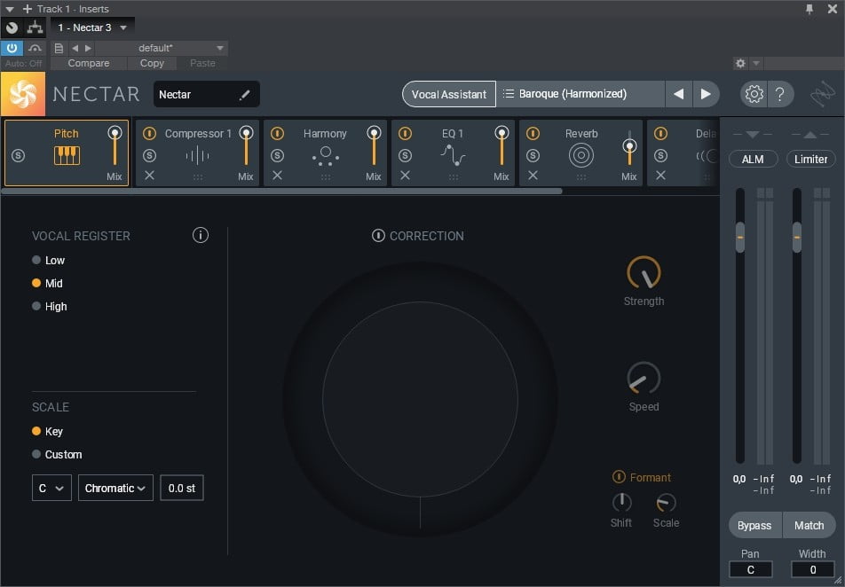Select the Pitch module piano icon
The height and width of the screenshot is (587, 845).
point(67,156)
